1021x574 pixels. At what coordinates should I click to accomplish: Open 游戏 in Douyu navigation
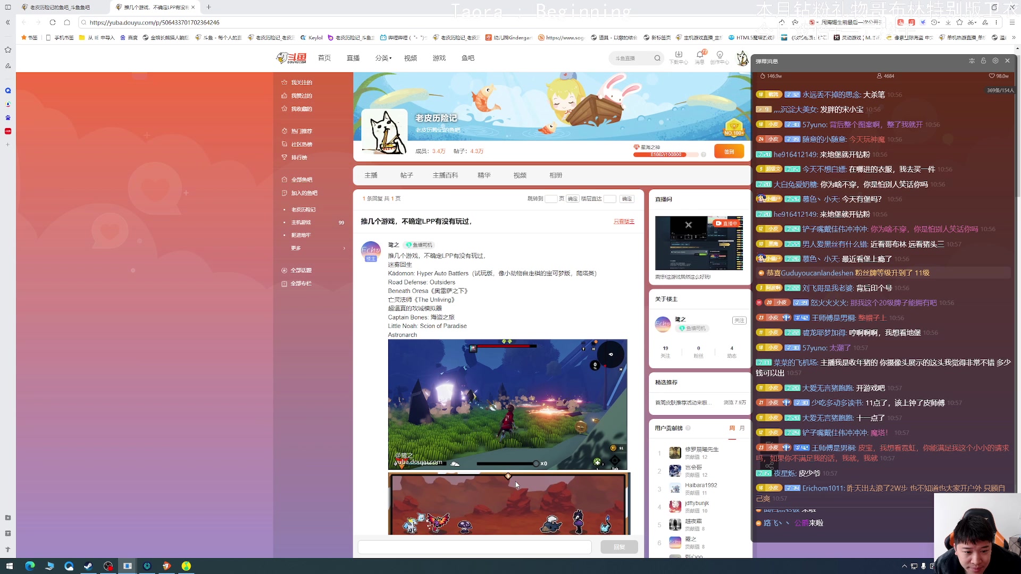[439, 58]
